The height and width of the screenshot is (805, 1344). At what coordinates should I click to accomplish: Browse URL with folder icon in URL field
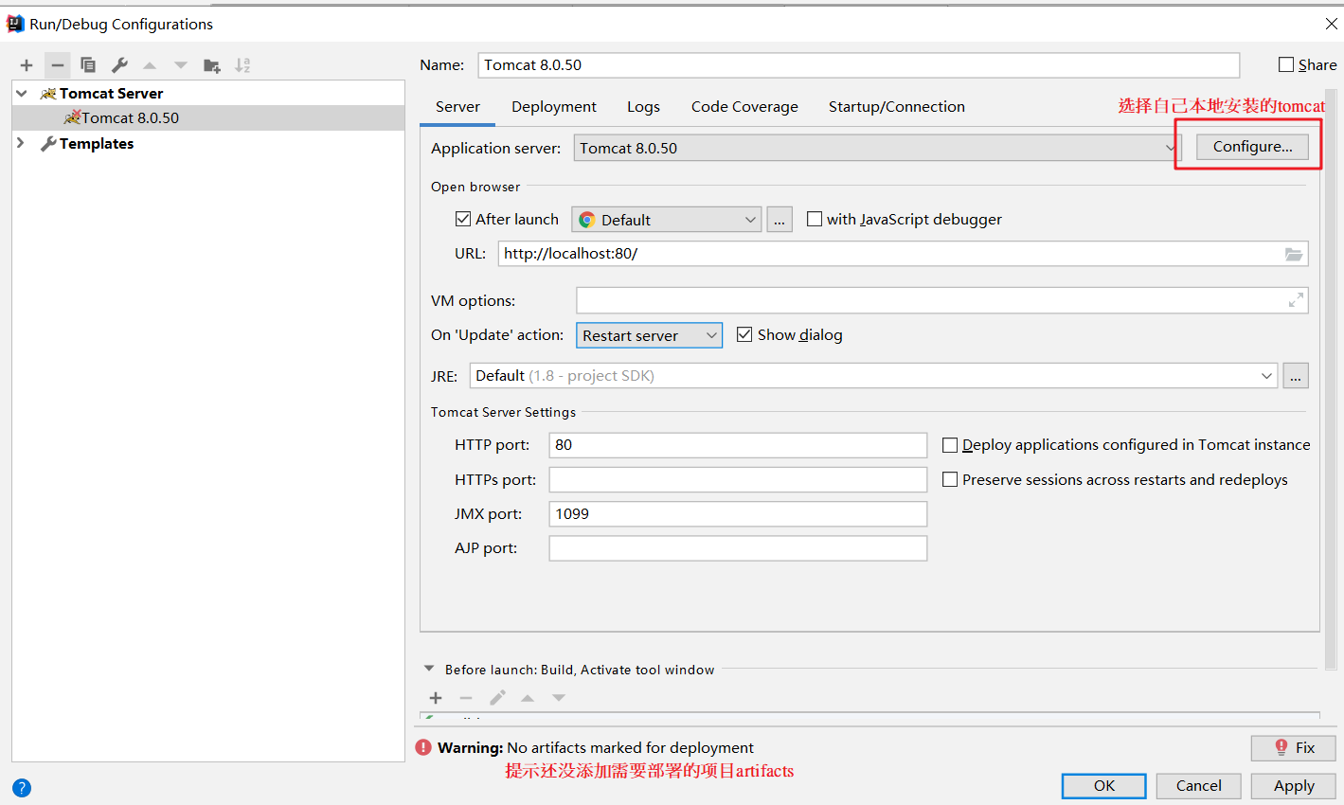click(1294, 254)
